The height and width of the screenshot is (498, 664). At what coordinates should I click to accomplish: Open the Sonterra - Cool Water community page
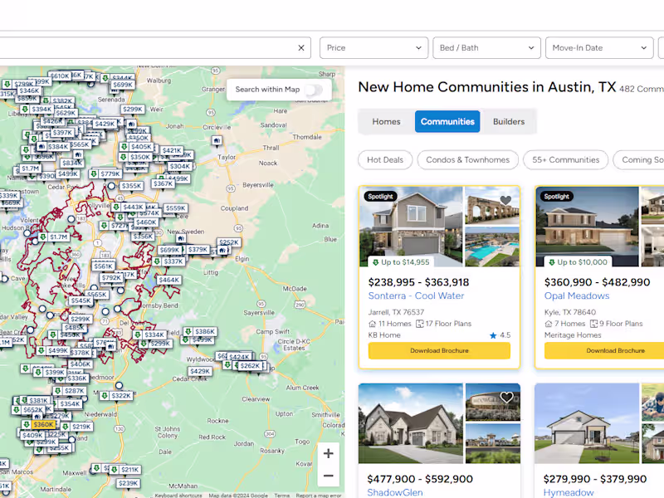click(416, 295)
